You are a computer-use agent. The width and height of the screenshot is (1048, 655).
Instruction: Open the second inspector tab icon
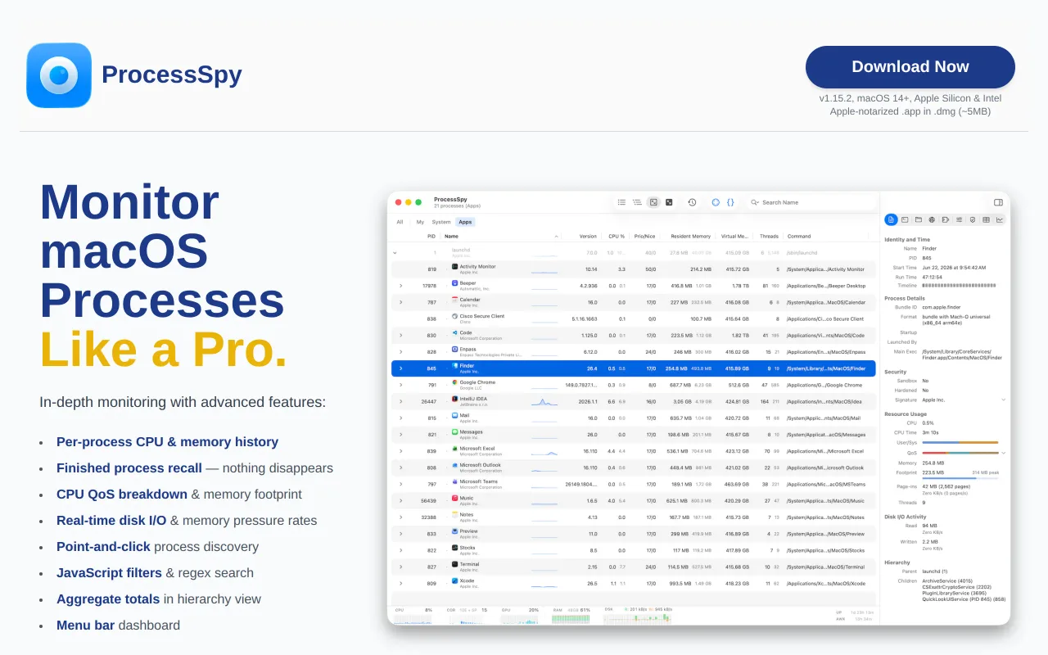(905, 219)
